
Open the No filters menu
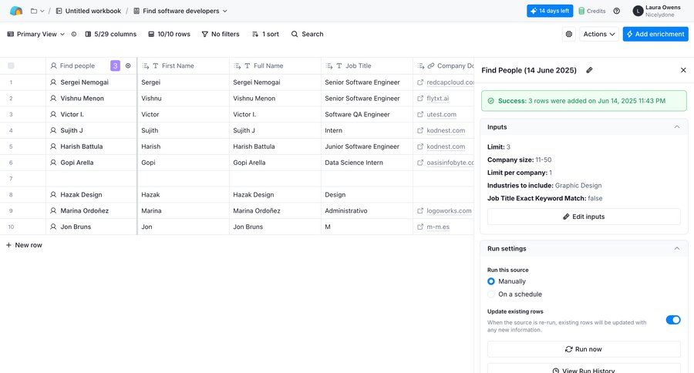pyautogui.click(x=221, y=34)
